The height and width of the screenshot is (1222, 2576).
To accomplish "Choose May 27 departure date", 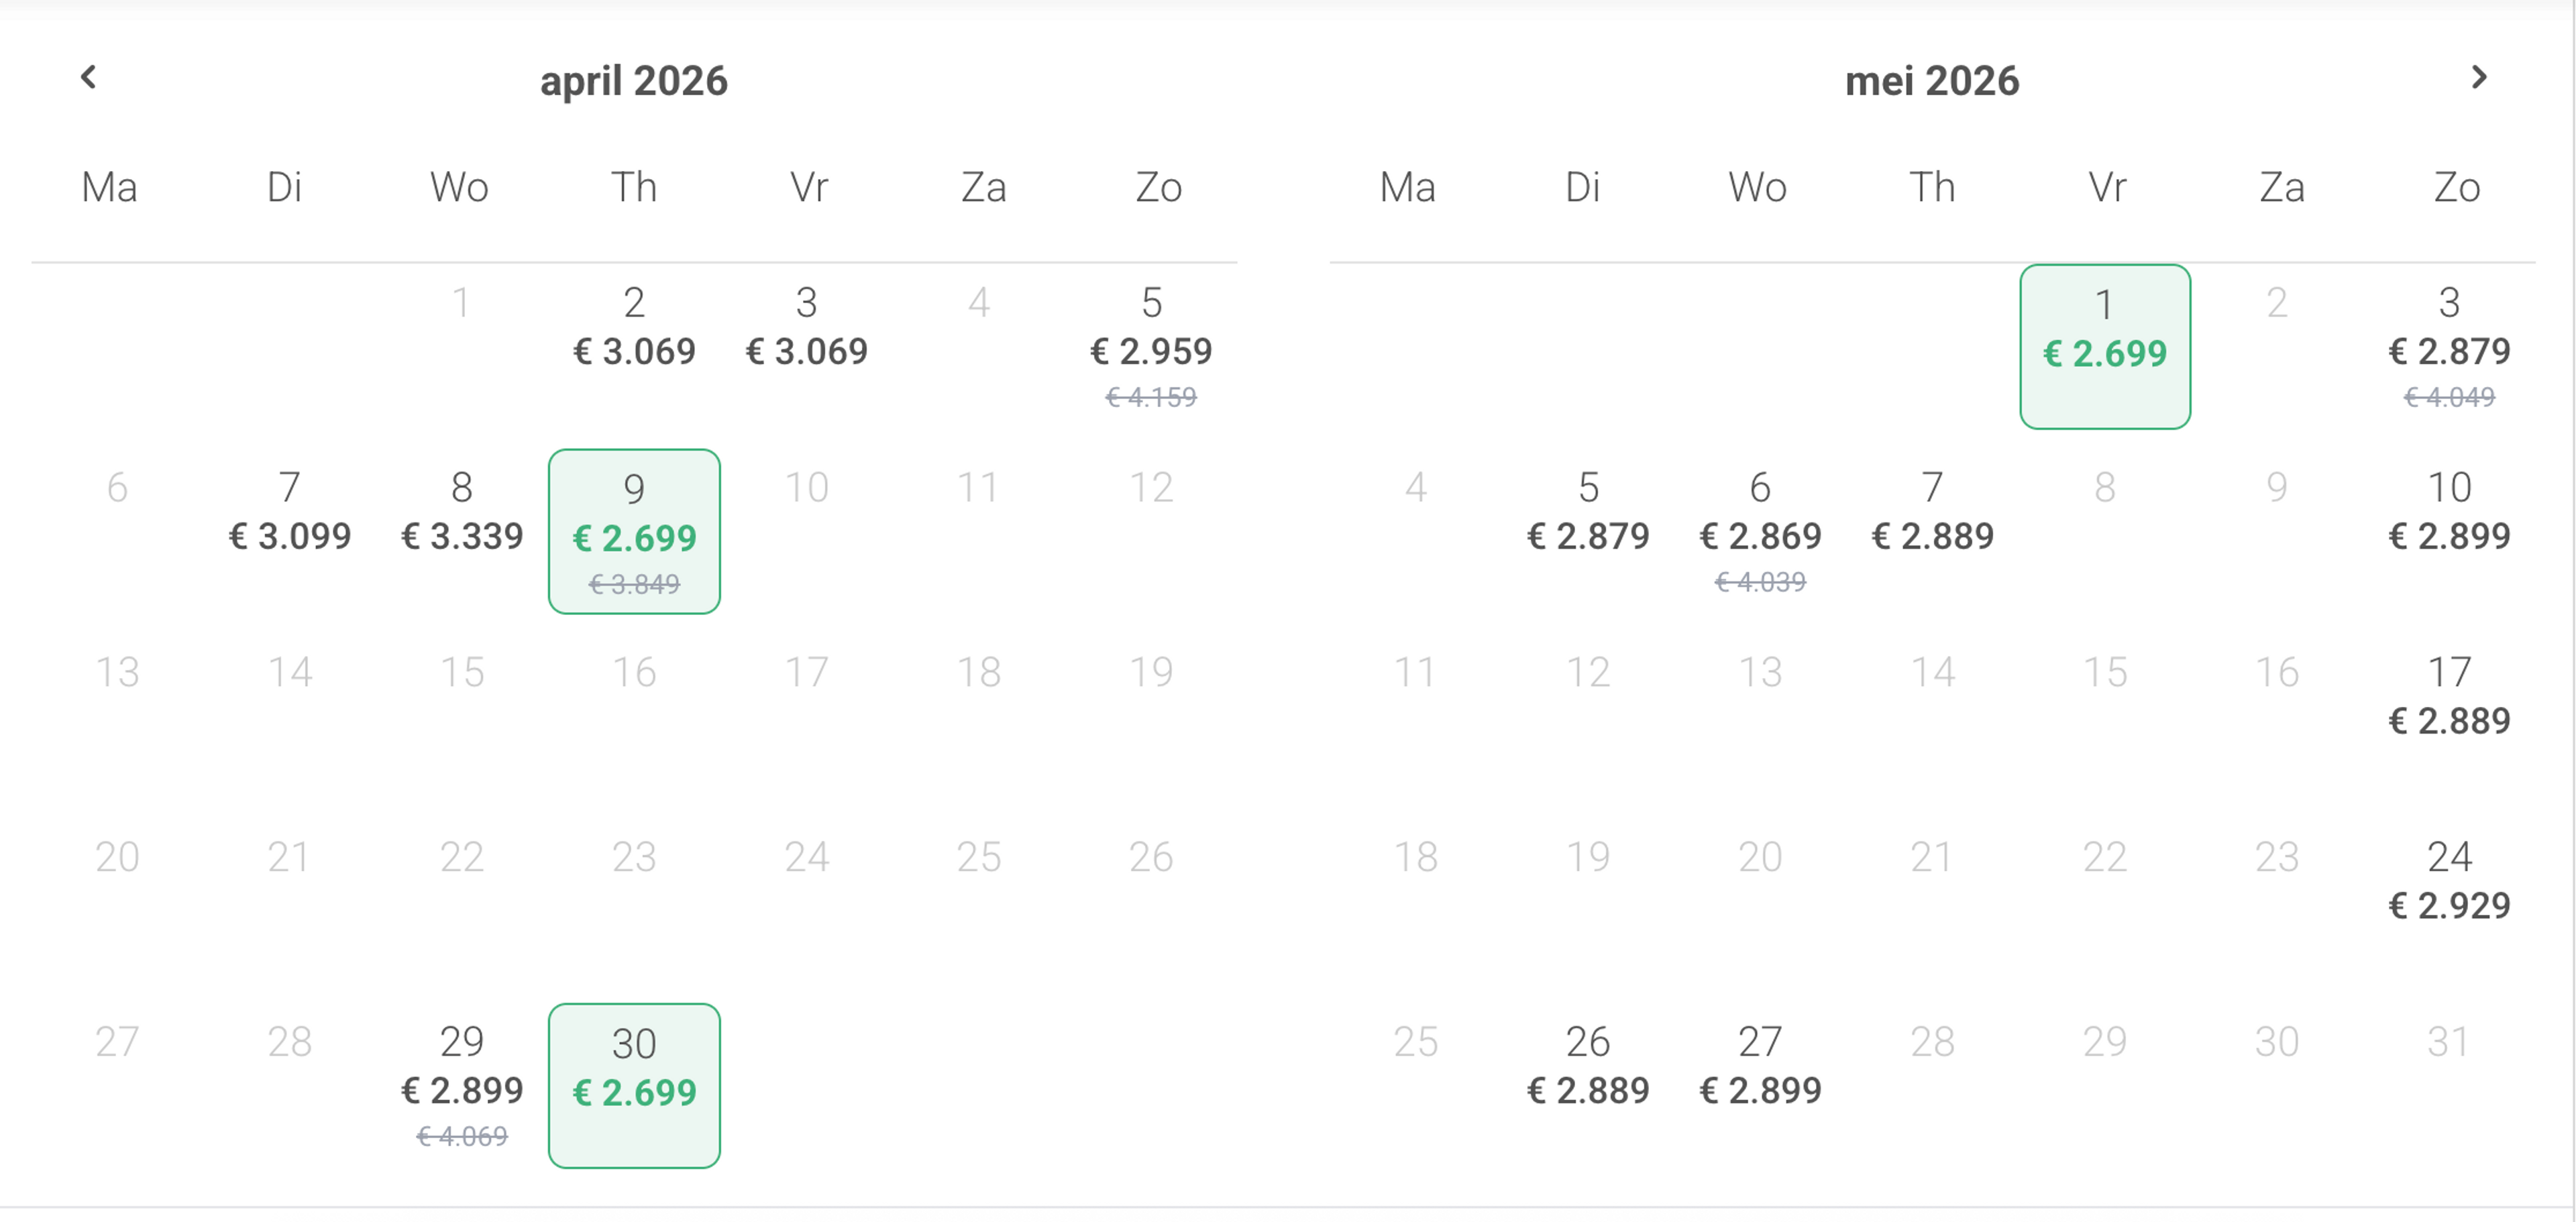I will 1760,1066.
